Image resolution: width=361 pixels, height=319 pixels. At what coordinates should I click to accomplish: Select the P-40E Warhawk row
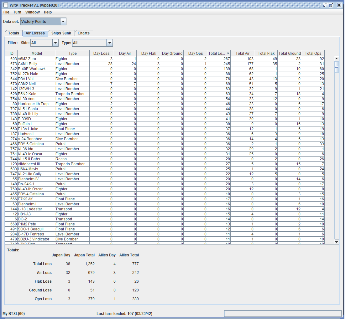tap(165, 69)
